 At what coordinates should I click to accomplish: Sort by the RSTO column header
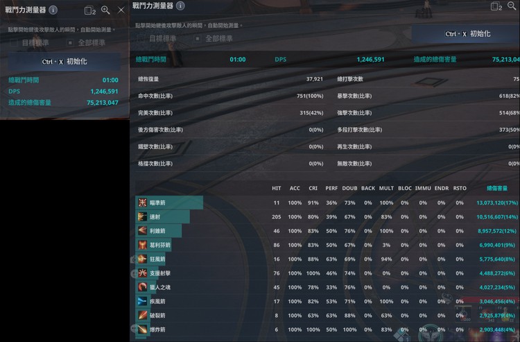click(460, 188)
